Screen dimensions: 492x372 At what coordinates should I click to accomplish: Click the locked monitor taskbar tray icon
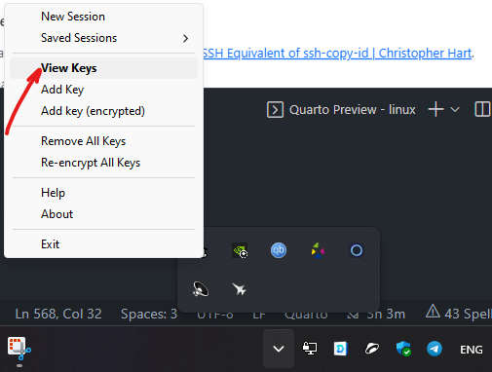(x=310, y=349)
